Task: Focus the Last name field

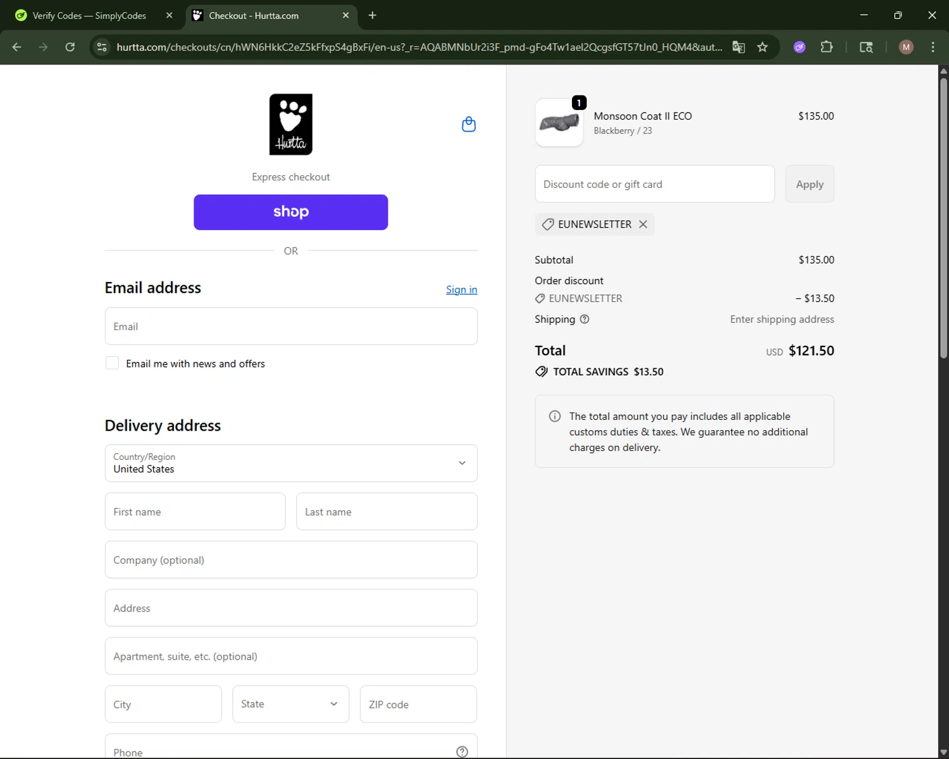Action: tap(387, 512)
